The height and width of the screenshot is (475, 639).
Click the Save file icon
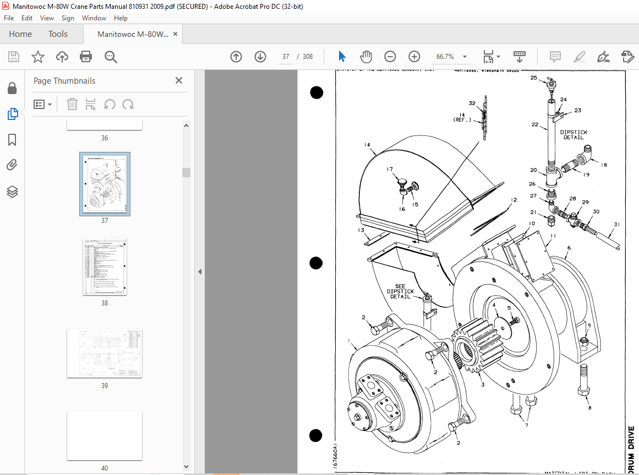[x=14, y=57]
